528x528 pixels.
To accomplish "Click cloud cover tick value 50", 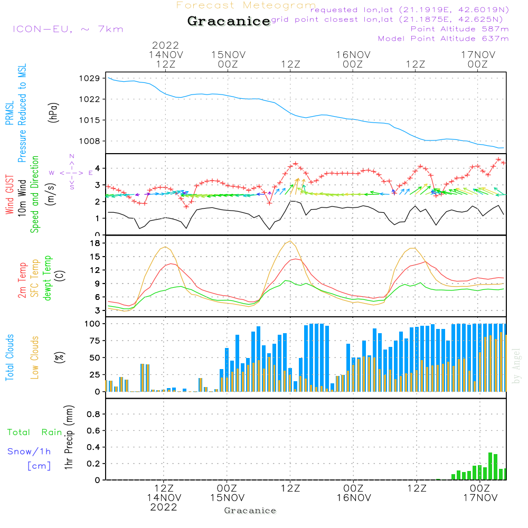I will click(95, 357).
